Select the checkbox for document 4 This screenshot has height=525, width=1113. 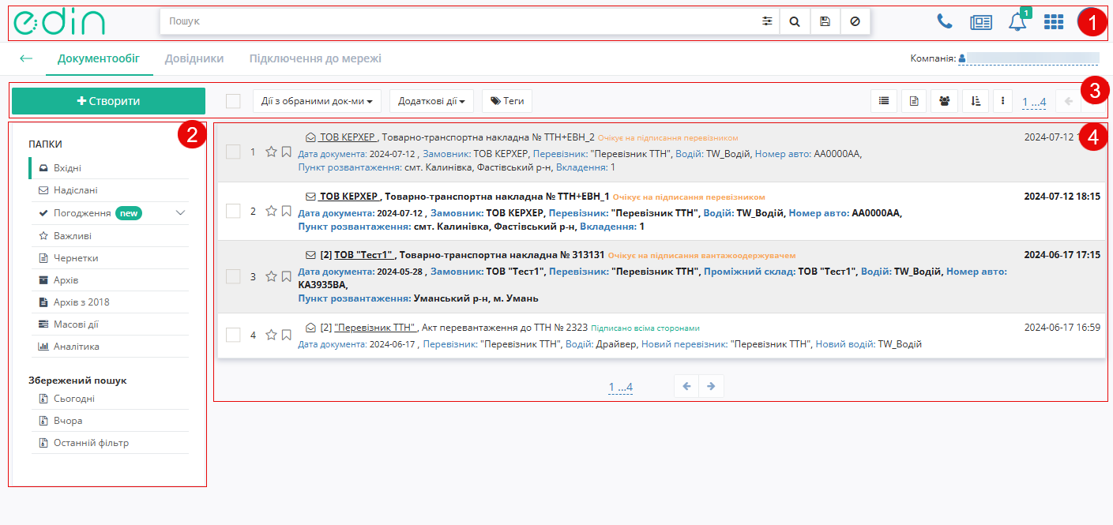[x=233, y=335]
